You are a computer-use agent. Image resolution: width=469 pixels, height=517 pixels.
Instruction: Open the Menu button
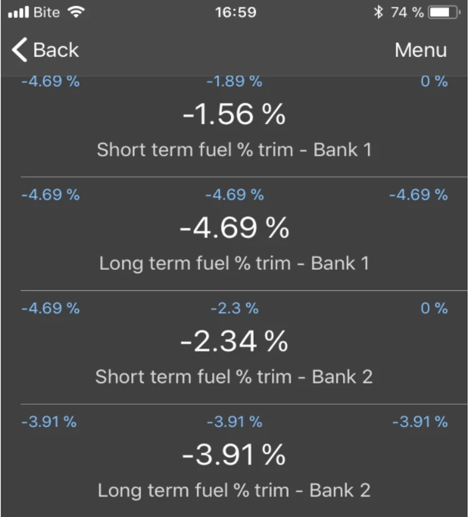pos(421,50)
